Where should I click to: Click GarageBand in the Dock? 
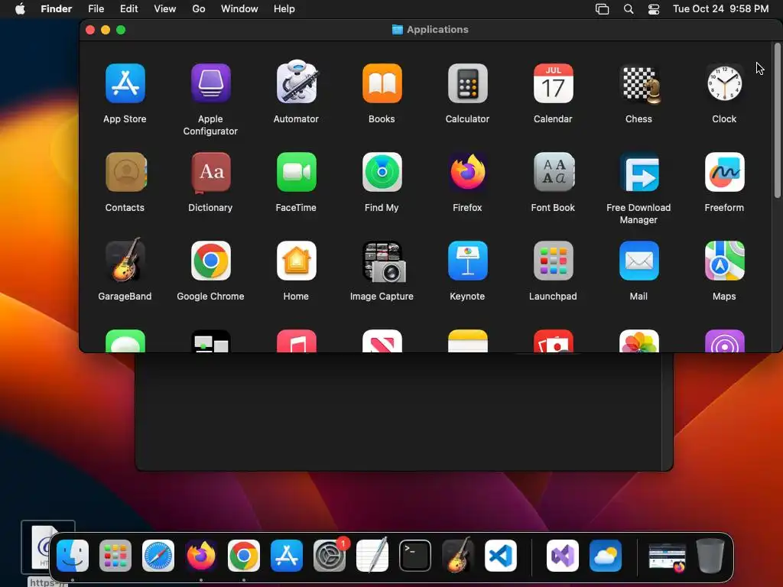pos(458,555)
